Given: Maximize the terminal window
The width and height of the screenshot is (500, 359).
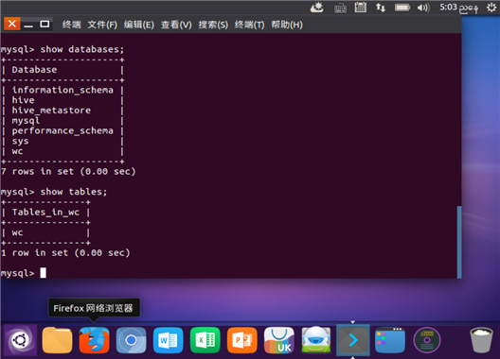Looking at the screenshot, I should 45,25.
